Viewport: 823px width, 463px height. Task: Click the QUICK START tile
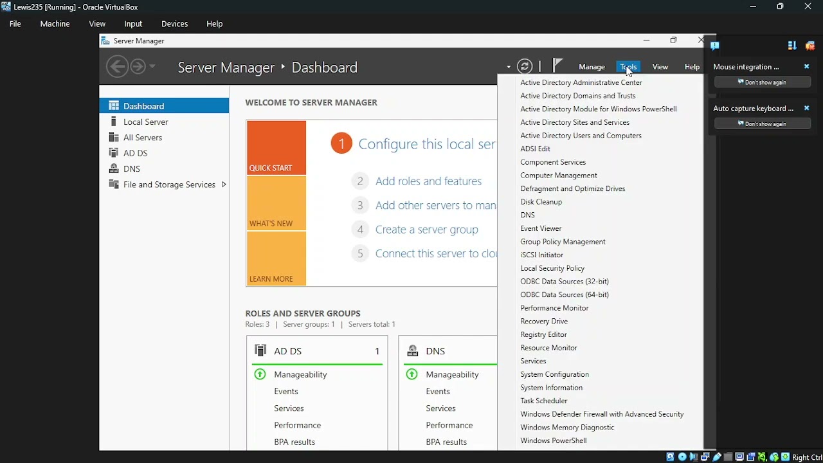(x=276, y=147)
